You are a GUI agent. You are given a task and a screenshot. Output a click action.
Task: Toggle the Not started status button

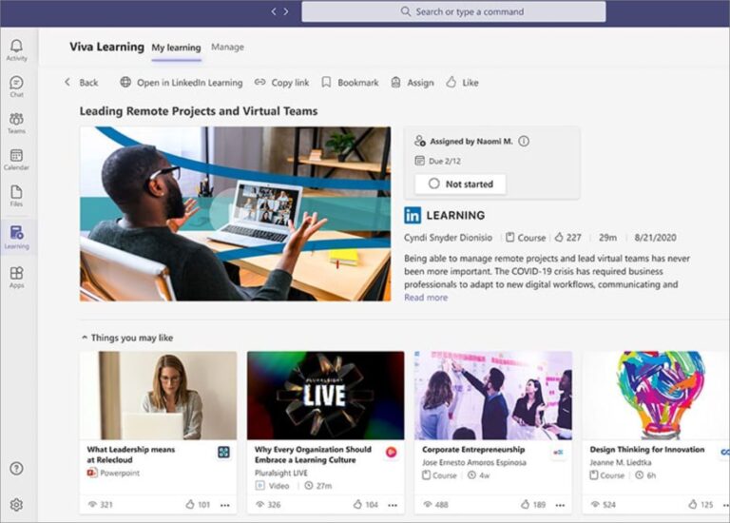point(460,184)
